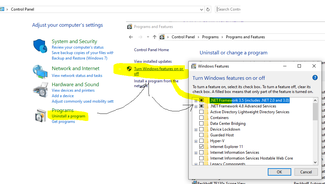Click folder icon beside Hyper-V feature
325x184 pixels.
pyautogui.click(x=206, y=141)
